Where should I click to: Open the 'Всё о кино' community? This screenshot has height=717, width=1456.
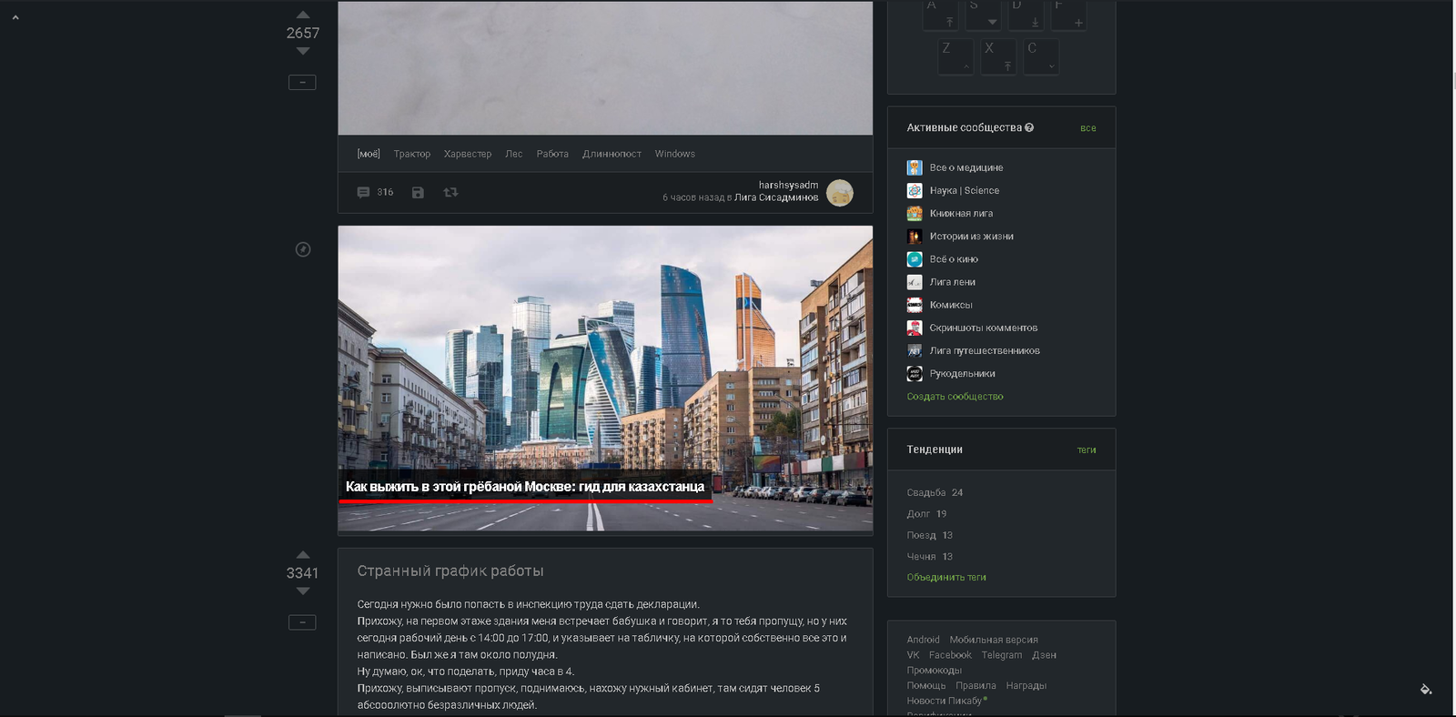pos(954,259)
